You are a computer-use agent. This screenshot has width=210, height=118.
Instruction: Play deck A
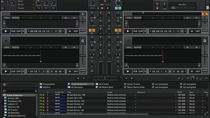tap(6, 31)
